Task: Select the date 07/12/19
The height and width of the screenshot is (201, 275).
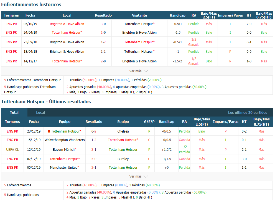Action: coord(34,159)
